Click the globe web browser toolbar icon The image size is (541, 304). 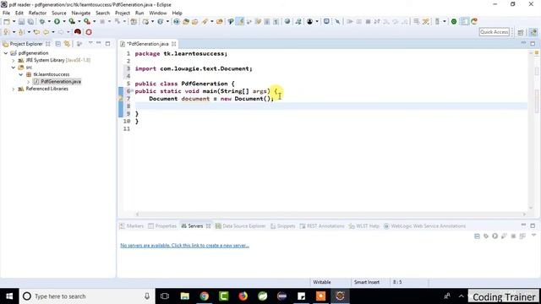[287, 22]
